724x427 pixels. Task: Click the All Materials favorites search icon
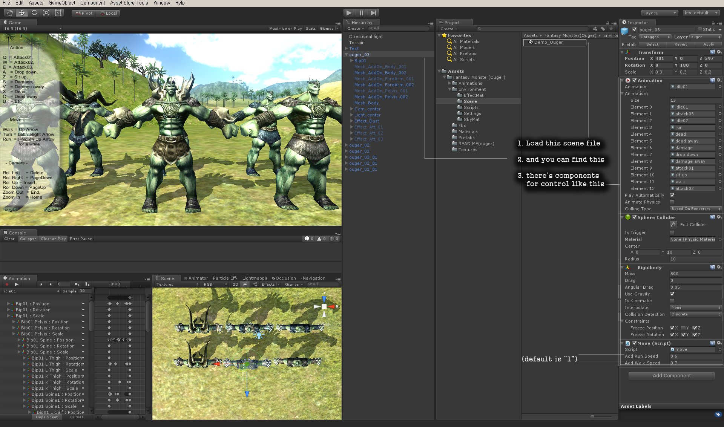(449, 41)
